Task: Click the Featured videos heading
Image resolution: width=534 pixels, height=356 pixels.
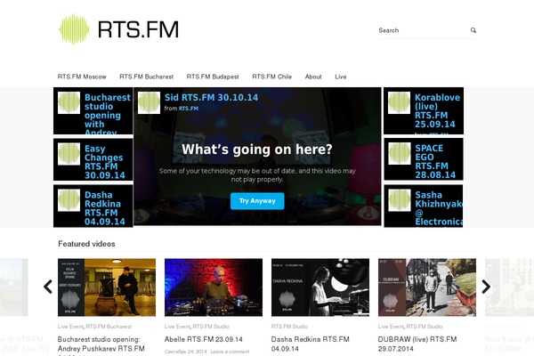Action: 86,244
